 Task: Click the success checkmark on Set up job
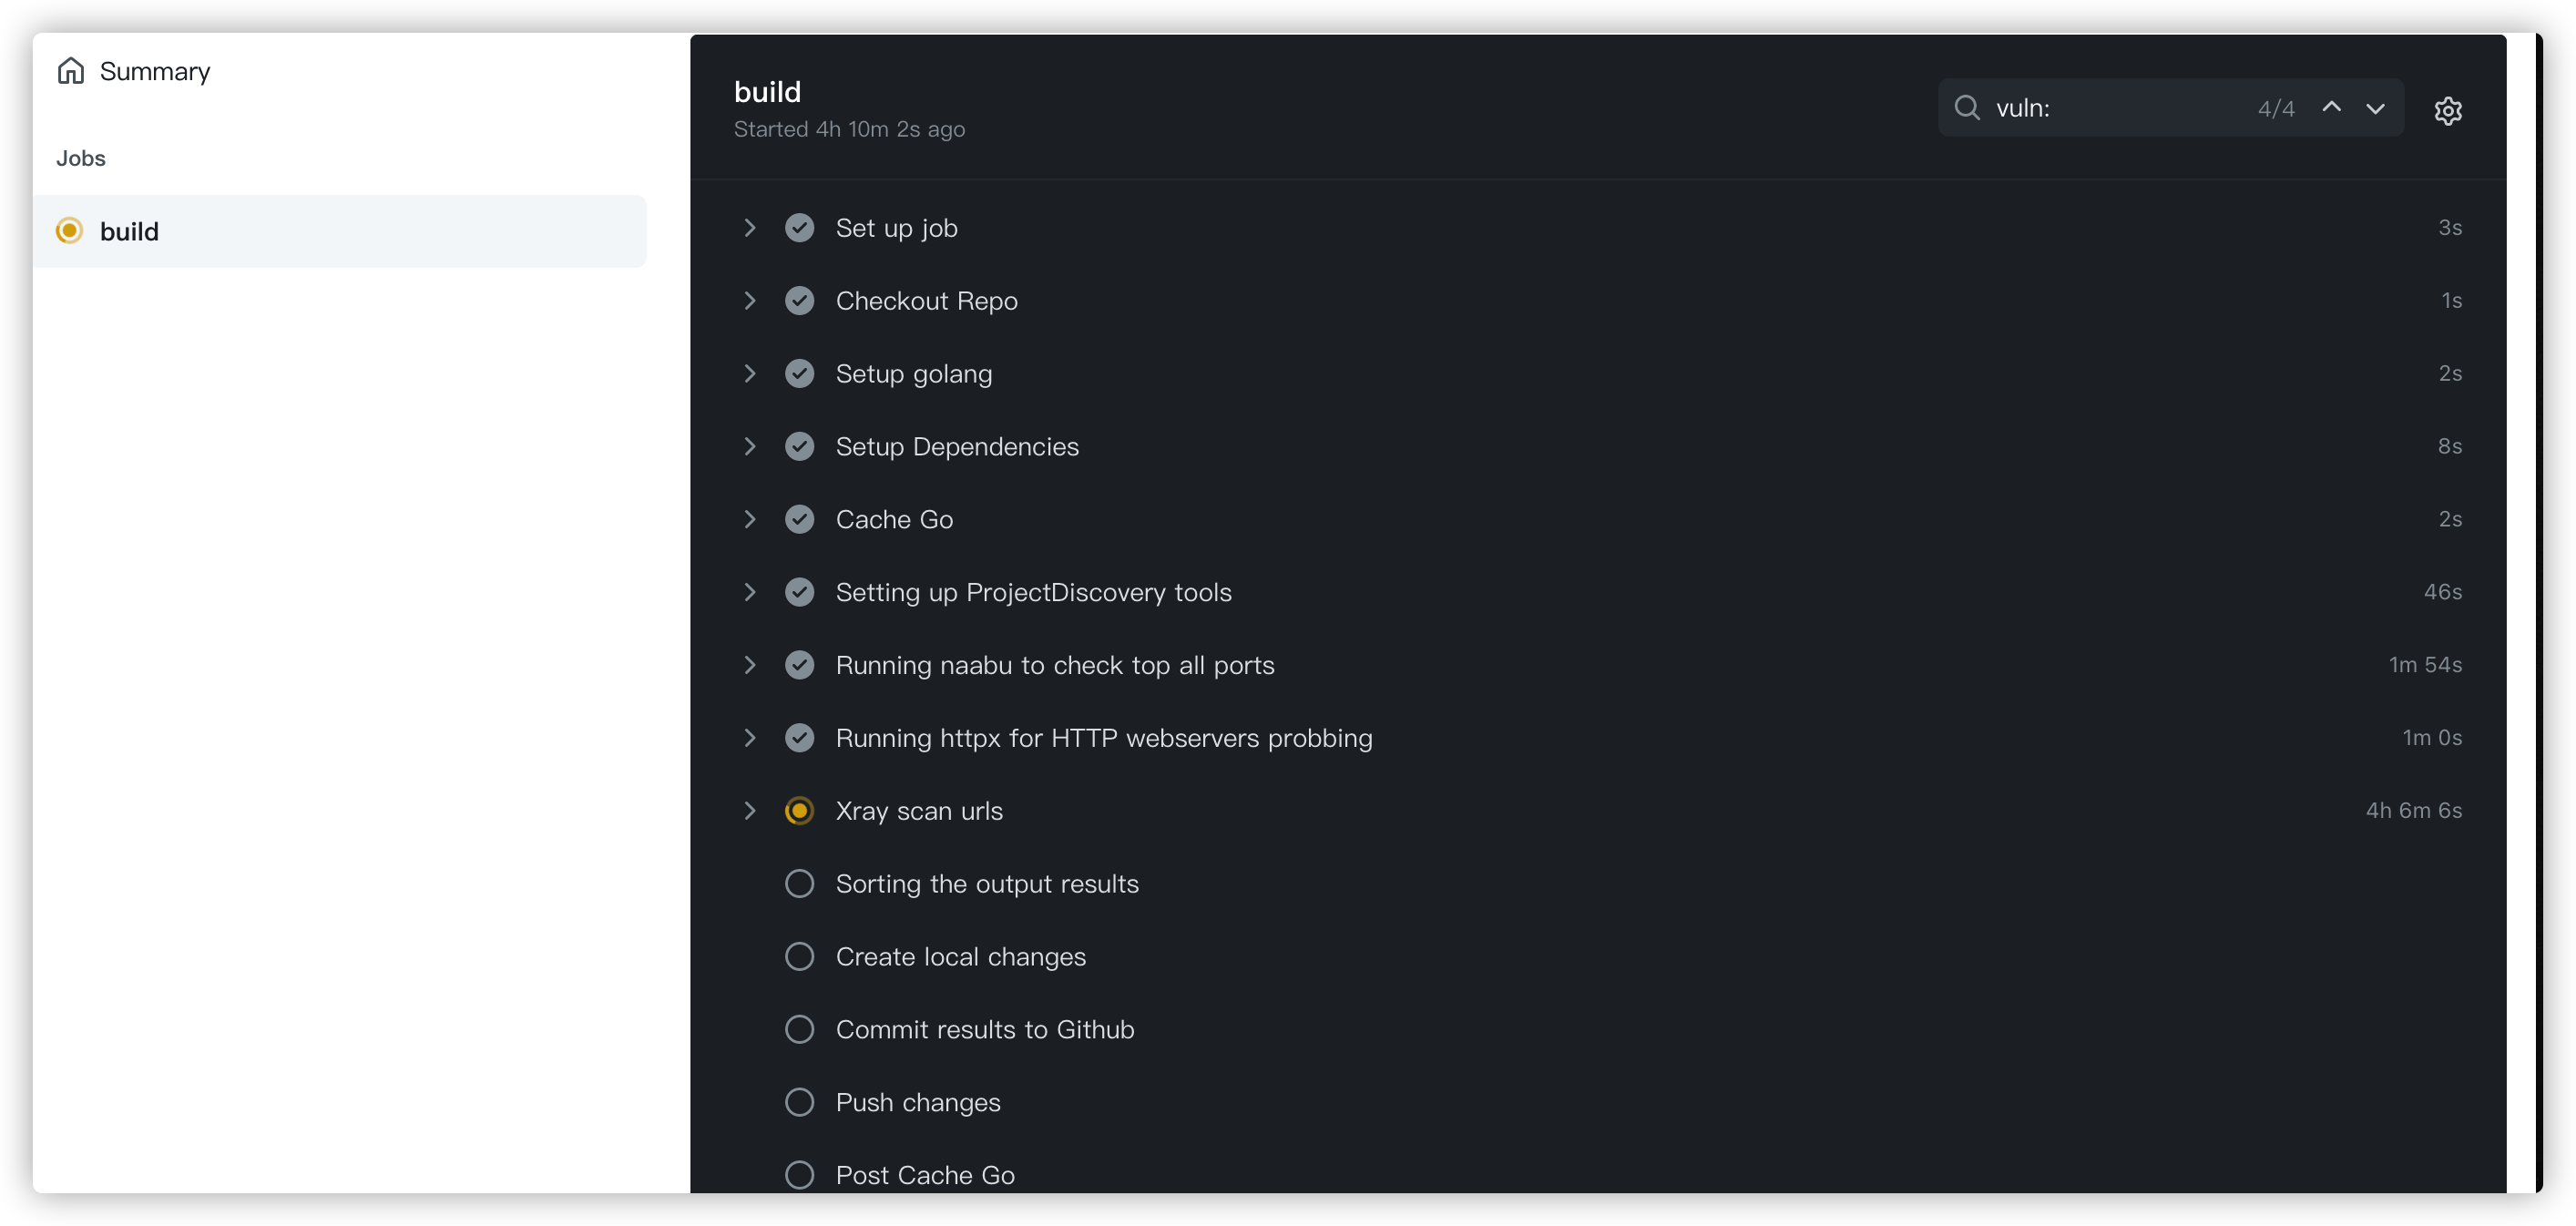799,227
